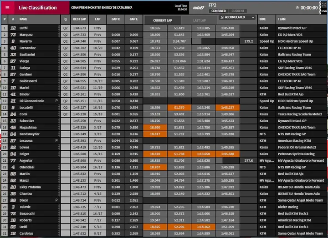This screenshot has width=328, height=238.
Task: Select rider Schrotter name
Action: pos(26,121)
